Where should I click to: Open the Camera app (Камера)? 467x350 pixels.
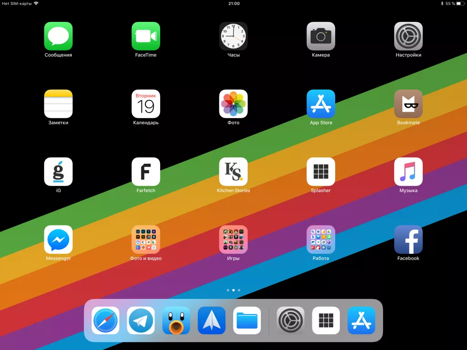tap(321, 37)
